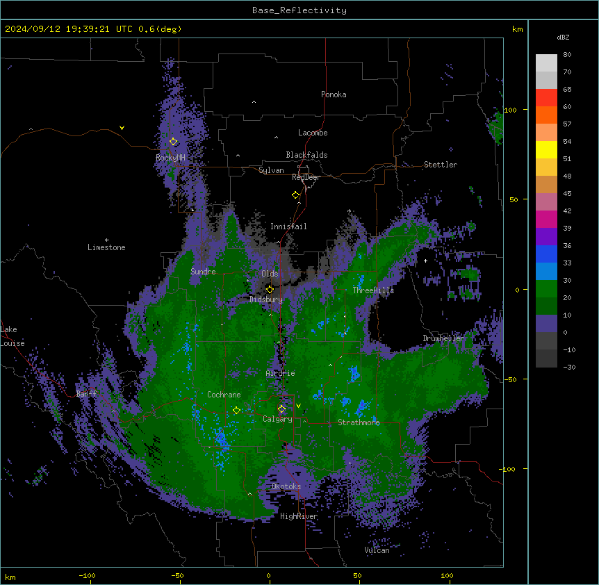Click the yellow diamond marker below RedDeer

click(x=296, y=195)
